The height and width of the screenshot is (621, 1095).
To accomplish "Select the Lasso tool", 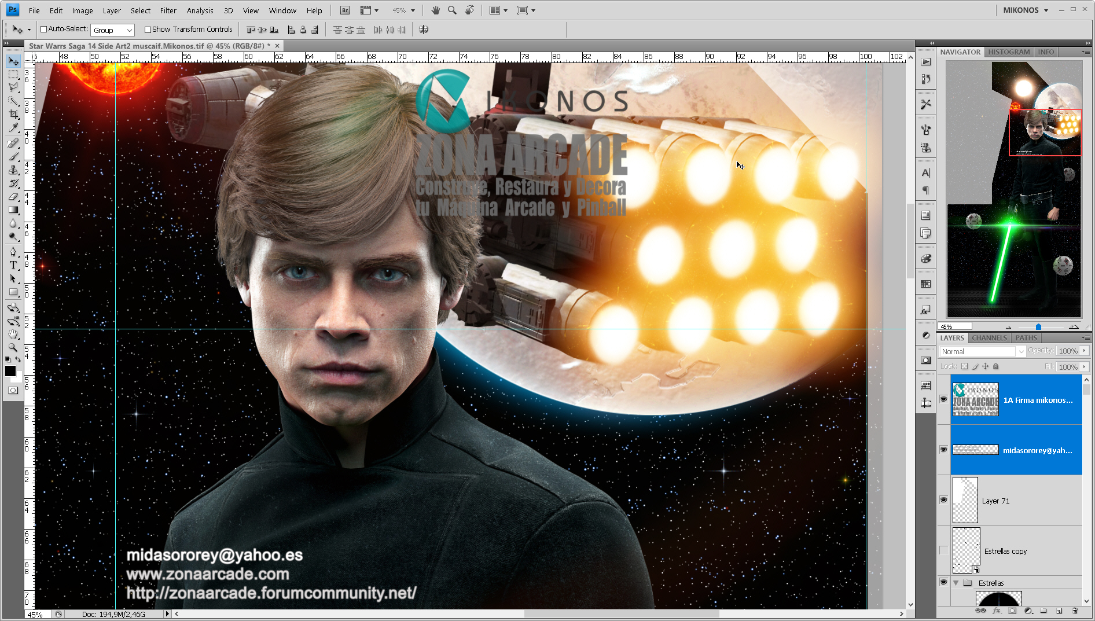I will tap(13, 87).
